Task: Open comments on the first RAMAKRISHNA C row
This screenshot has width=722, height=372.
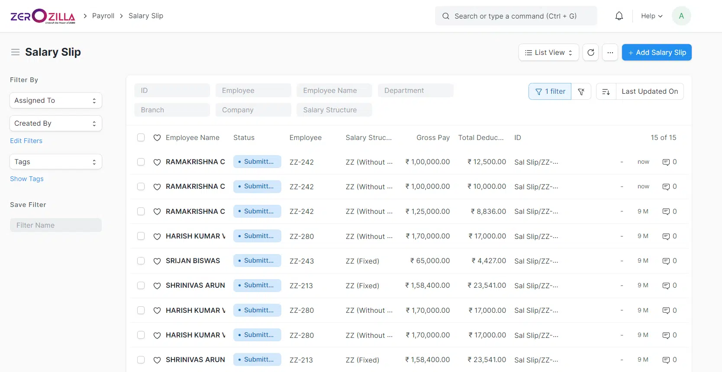Action: (669, 162)
